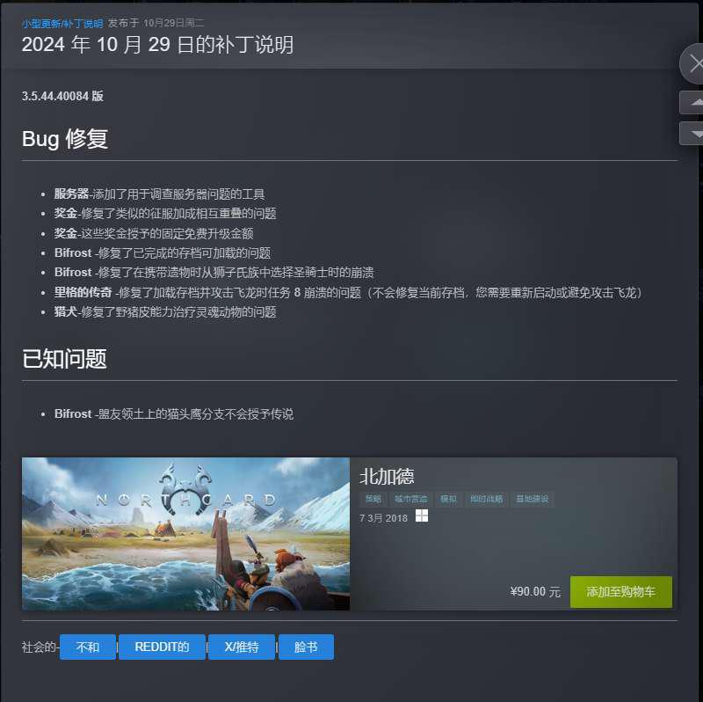Click the 2024 年 10 月 29 日的补丁说明 heading
The width and height of the screenshot is (703, 702).
(157, 45)
